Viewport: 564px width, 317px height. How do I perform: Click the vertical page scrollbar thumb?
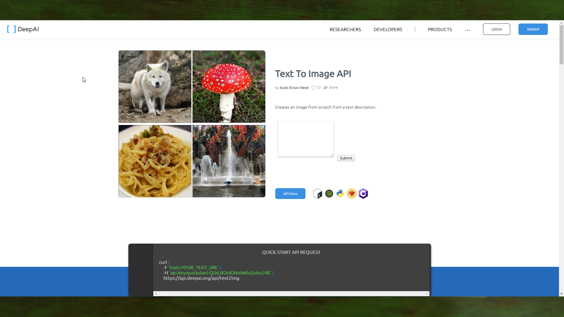[x=561, y=45]
